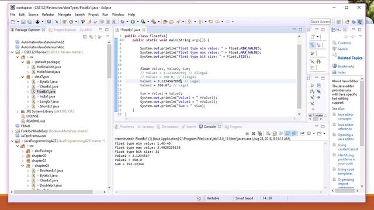This screenshot has width=374, height=210.
Task: Open the Window menu
Action: 118,15
